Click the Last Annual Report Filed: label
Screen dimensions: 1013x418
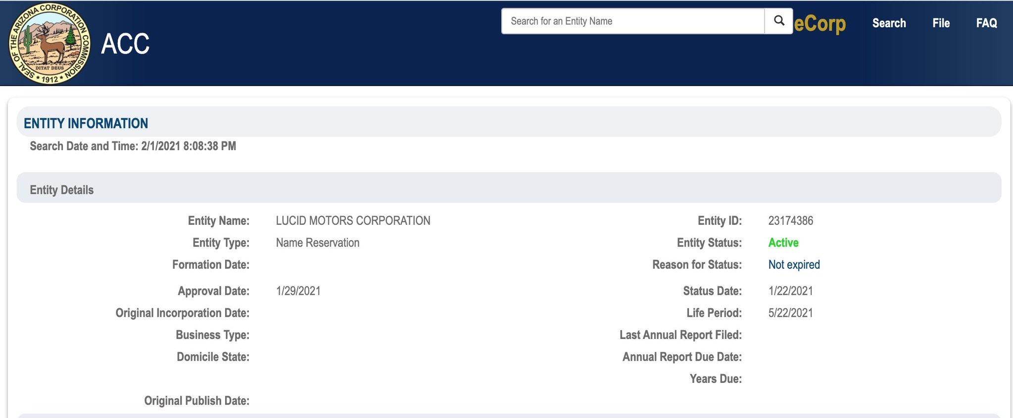coord(680,335)
